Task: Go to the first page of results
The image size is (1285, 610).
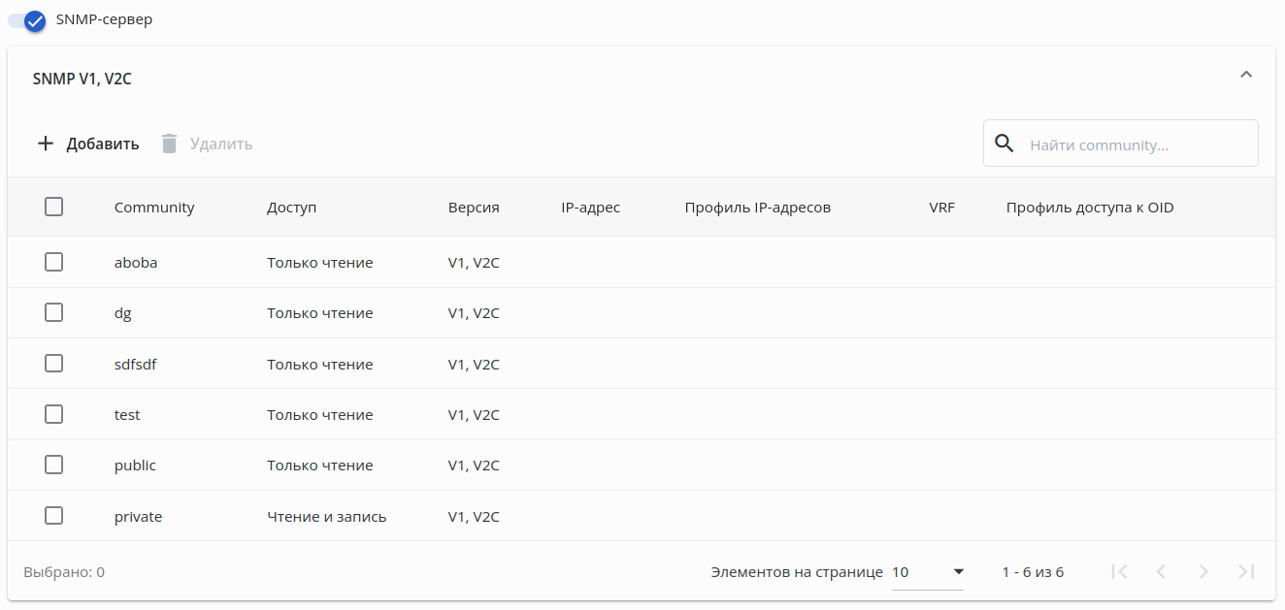Action: [x=1119, y=572]
